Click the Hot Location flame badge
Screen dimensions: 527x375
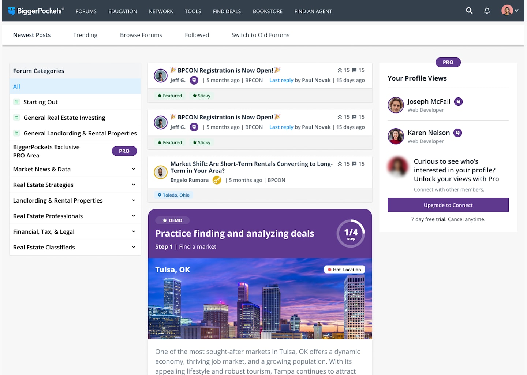tap(344, 270)
